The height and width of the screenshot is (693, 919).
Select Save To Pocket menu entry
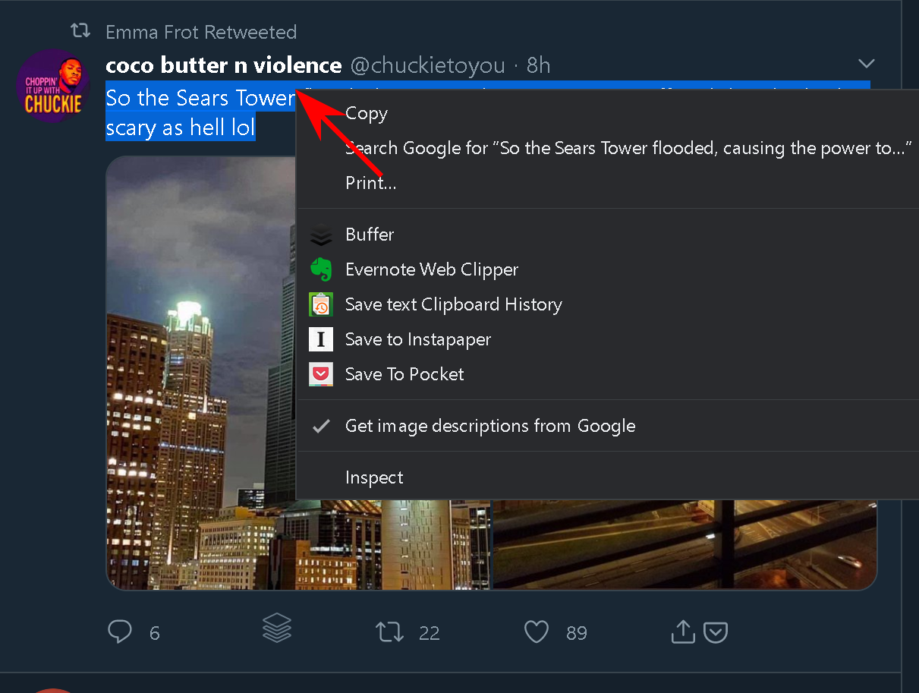coord(404,374)
